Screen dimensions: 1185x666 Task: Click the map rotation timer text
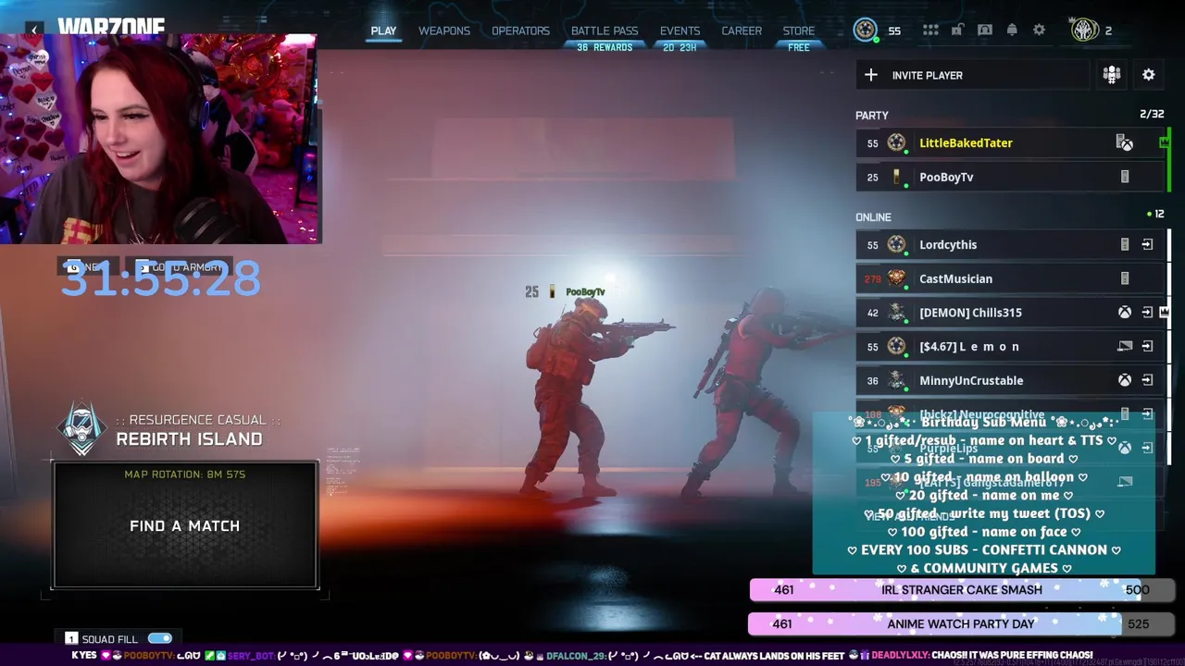[185, 474]
